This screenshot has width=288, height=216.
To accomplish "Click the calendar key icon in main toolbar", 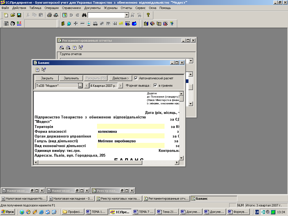I will [x=65, y=15].
